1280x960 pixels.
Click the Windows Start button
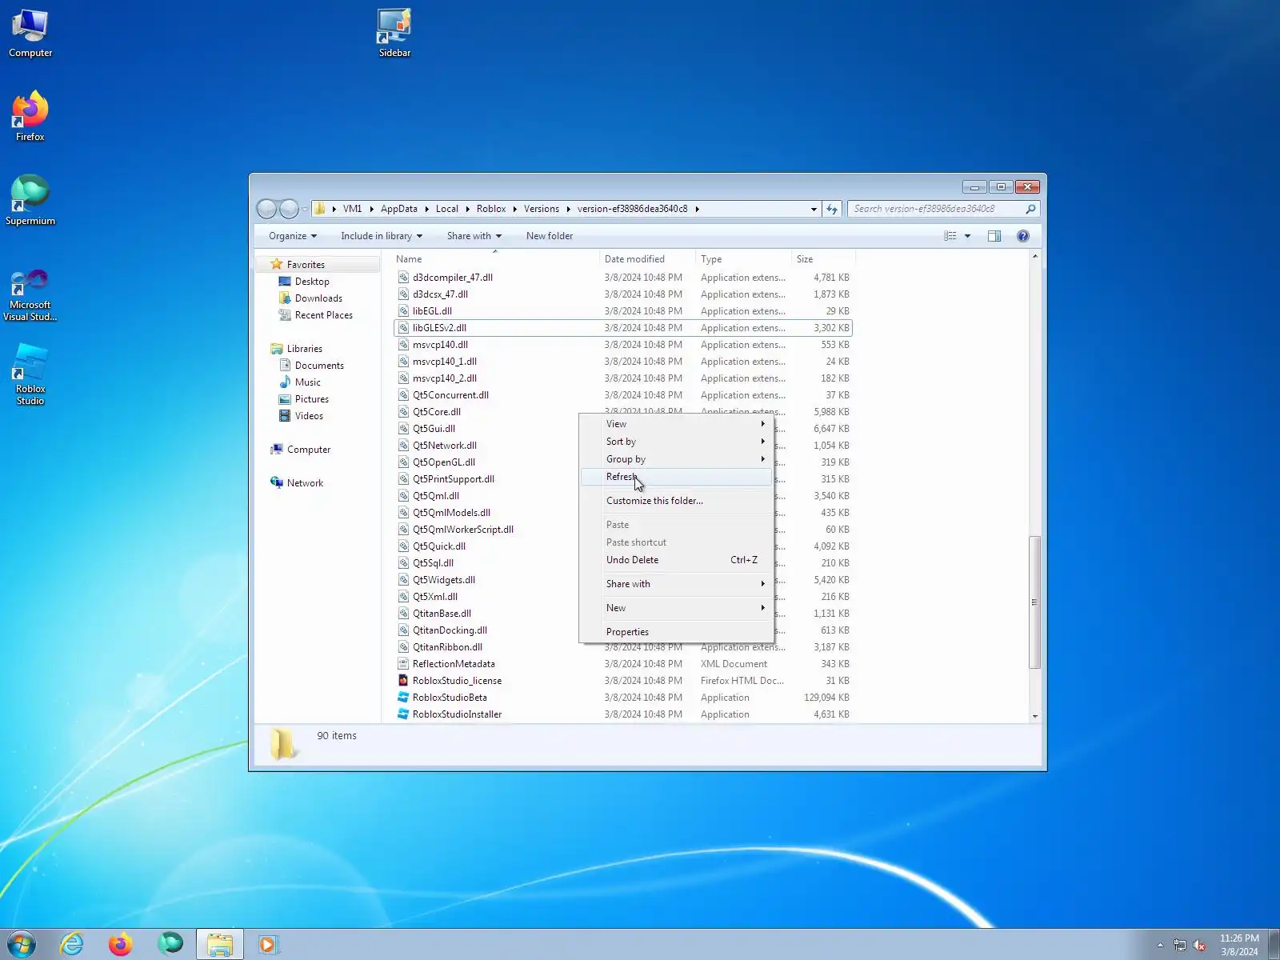tap(22, 944)
